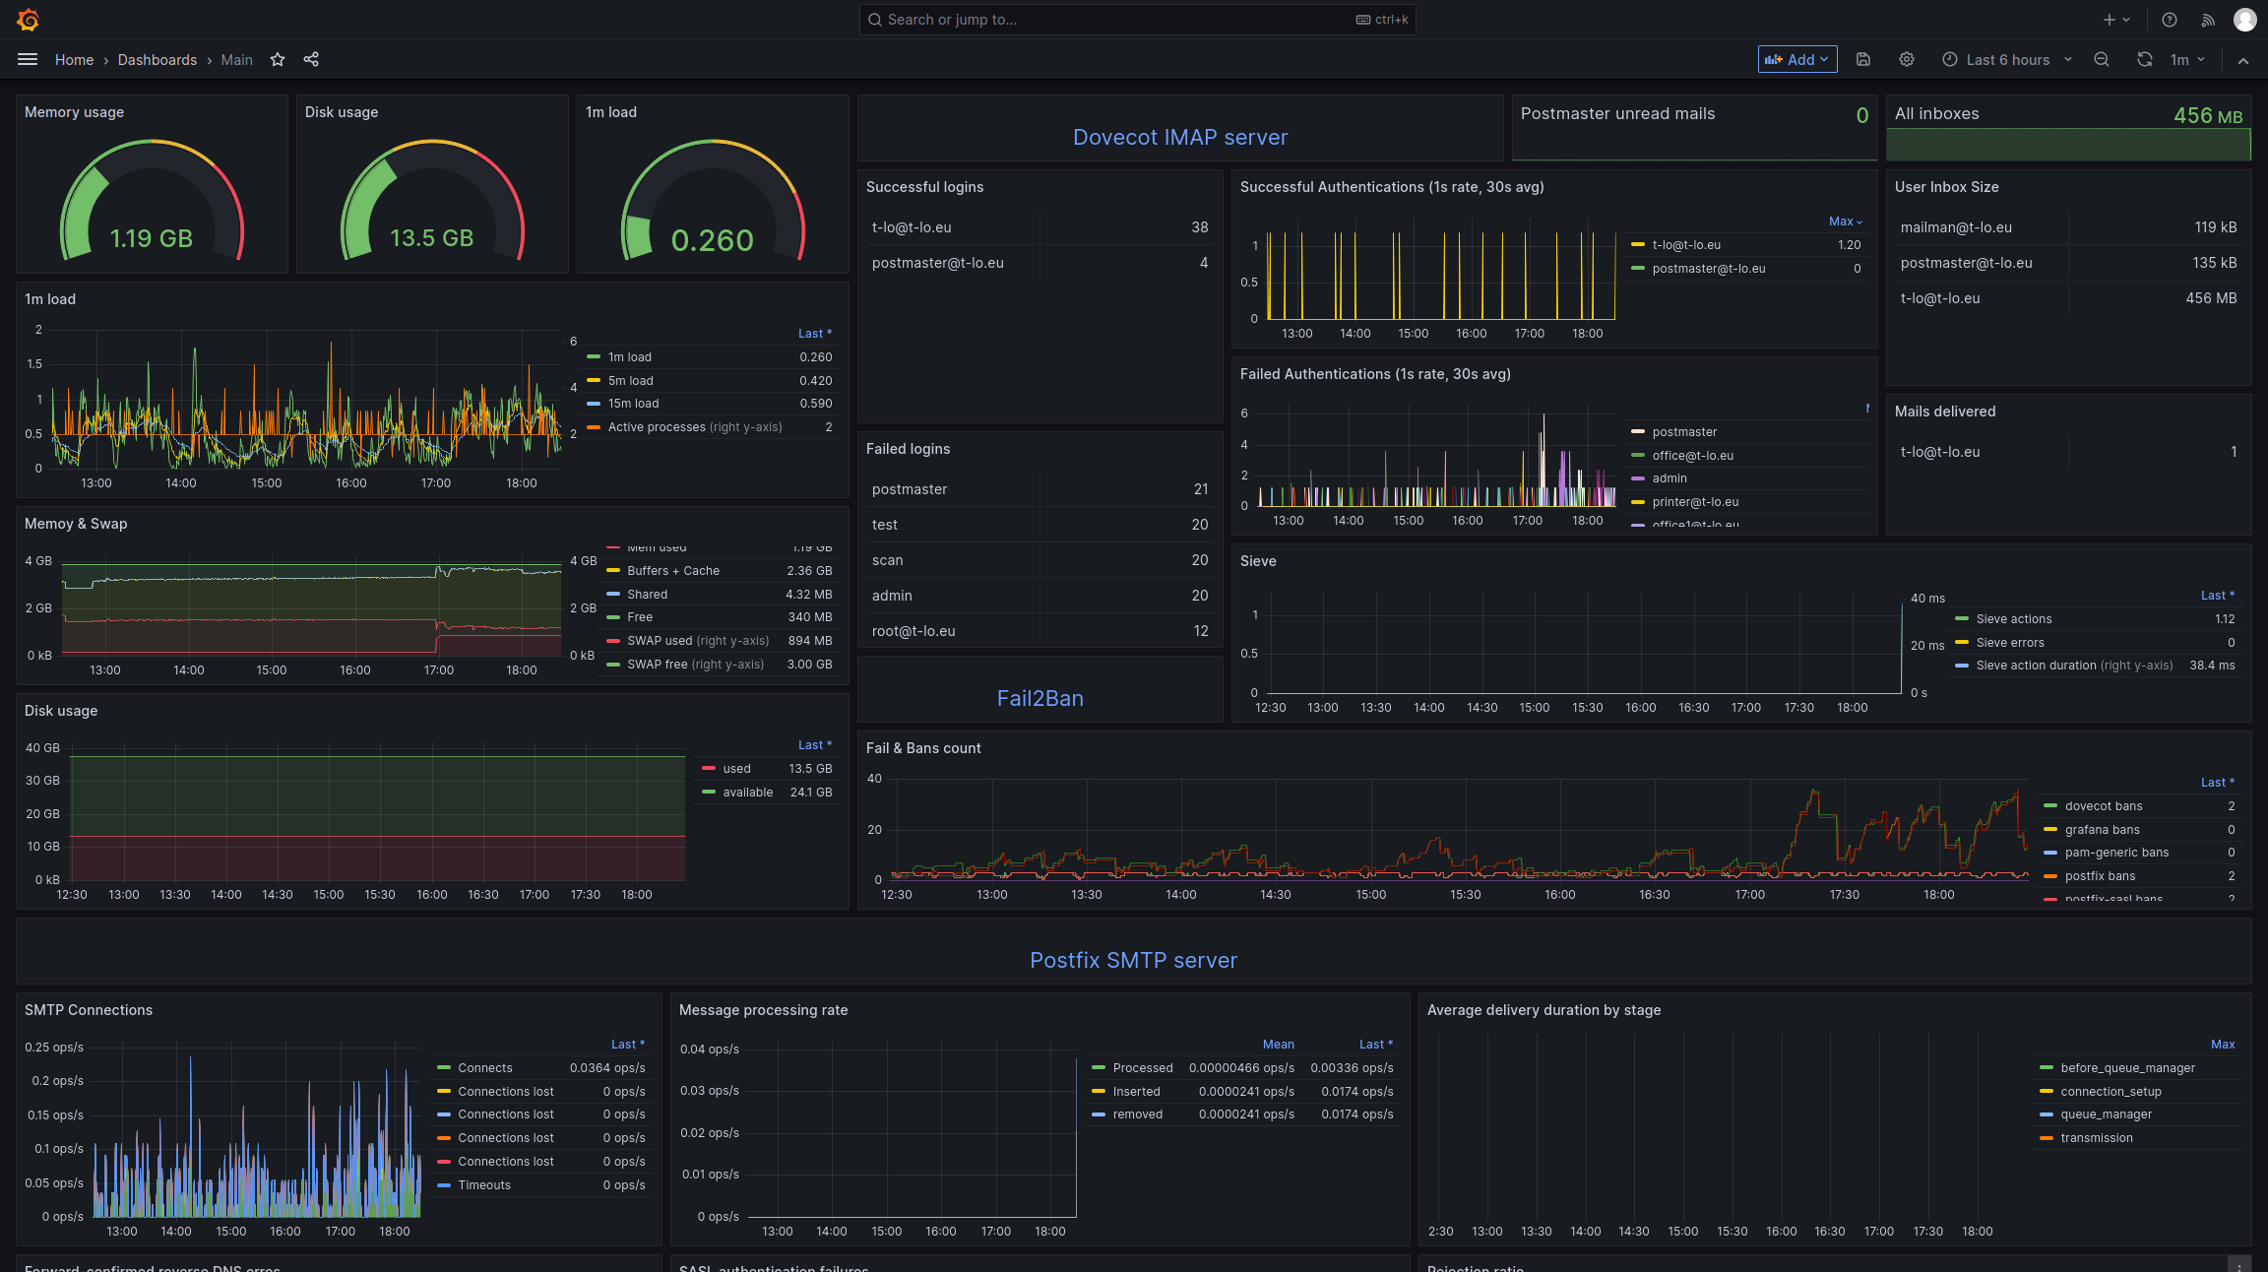Select root@t-lo.eu row in Failed logins
Screen dimensions: 2268x1272
[1039, 631]
